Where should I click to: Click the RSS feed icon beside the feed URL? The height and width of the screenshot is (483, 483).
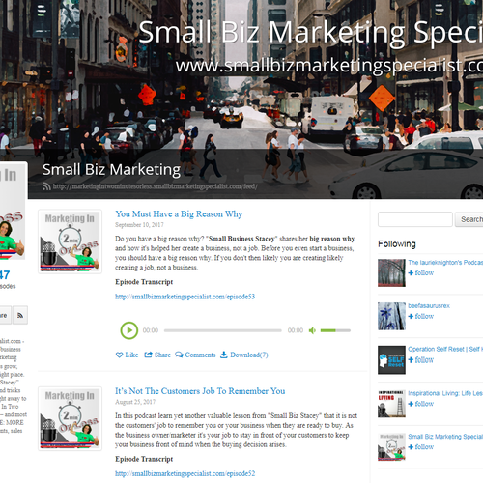pos(46,186)
